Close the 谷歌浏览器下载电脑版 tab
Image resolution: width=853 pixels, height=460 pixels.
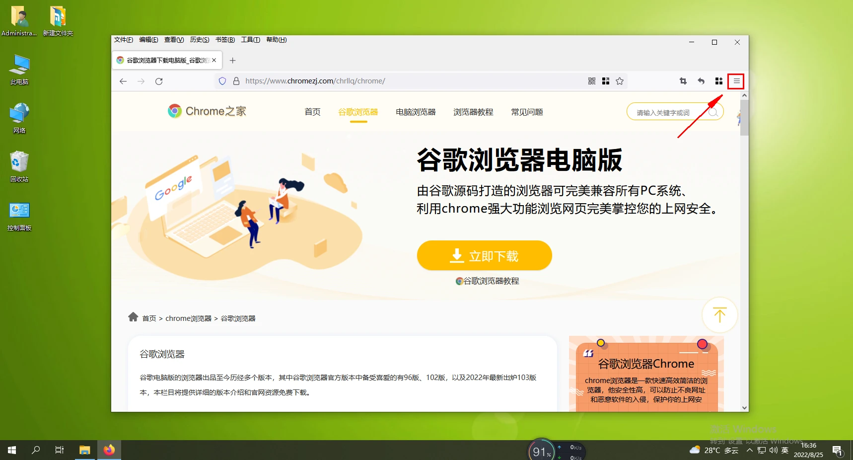click(214, 60)
